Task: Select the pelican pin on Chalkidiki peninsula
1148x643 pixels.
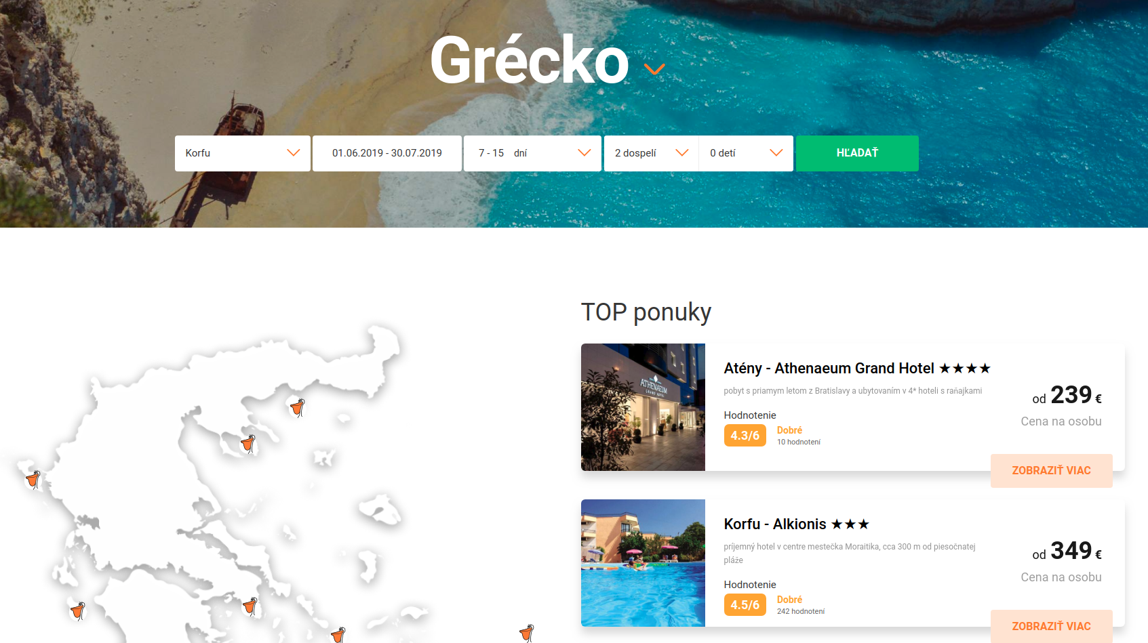Action: (x=248, y=444)
